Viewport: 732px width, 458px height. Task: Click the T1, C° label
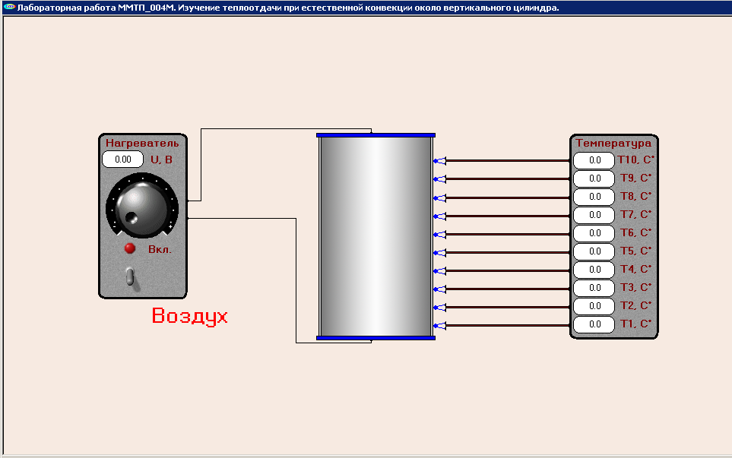click(635, 324)
